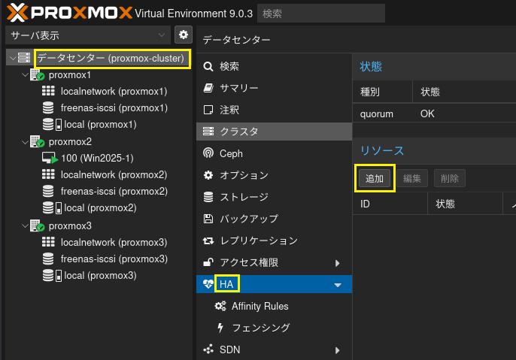Screen dimensions: 516x360
Task: Open フェンシング under HA
Action: pyautogui.click(x=274, y=328)
